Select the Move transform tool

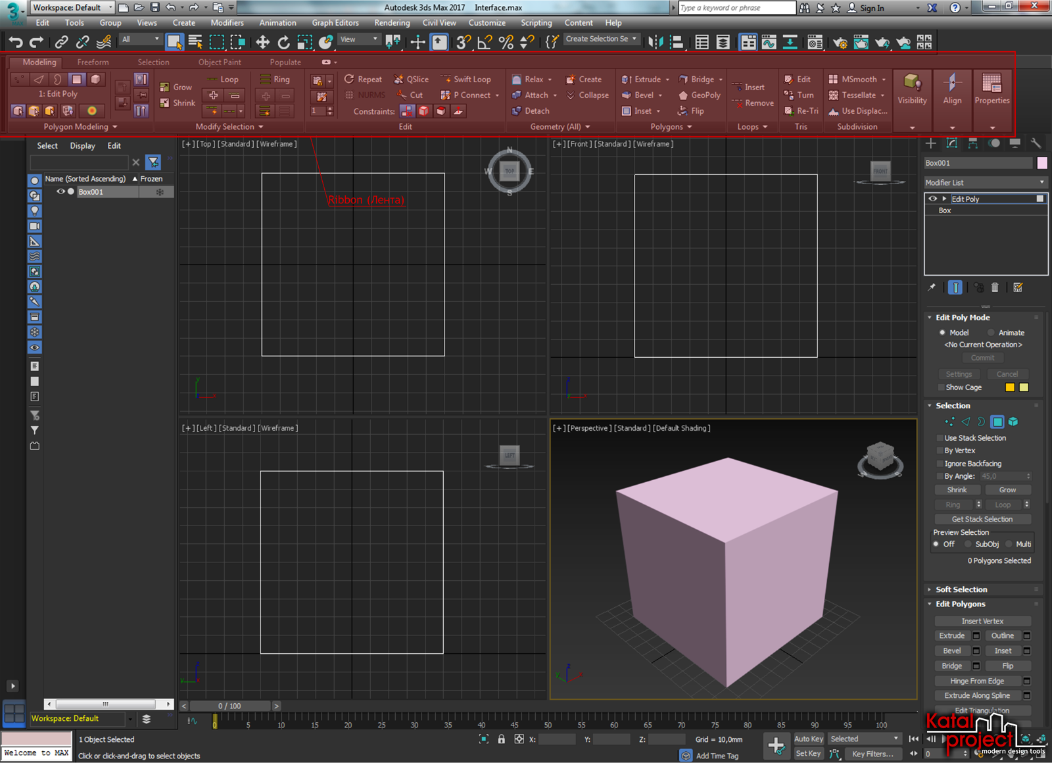click(x=262, y=42)
